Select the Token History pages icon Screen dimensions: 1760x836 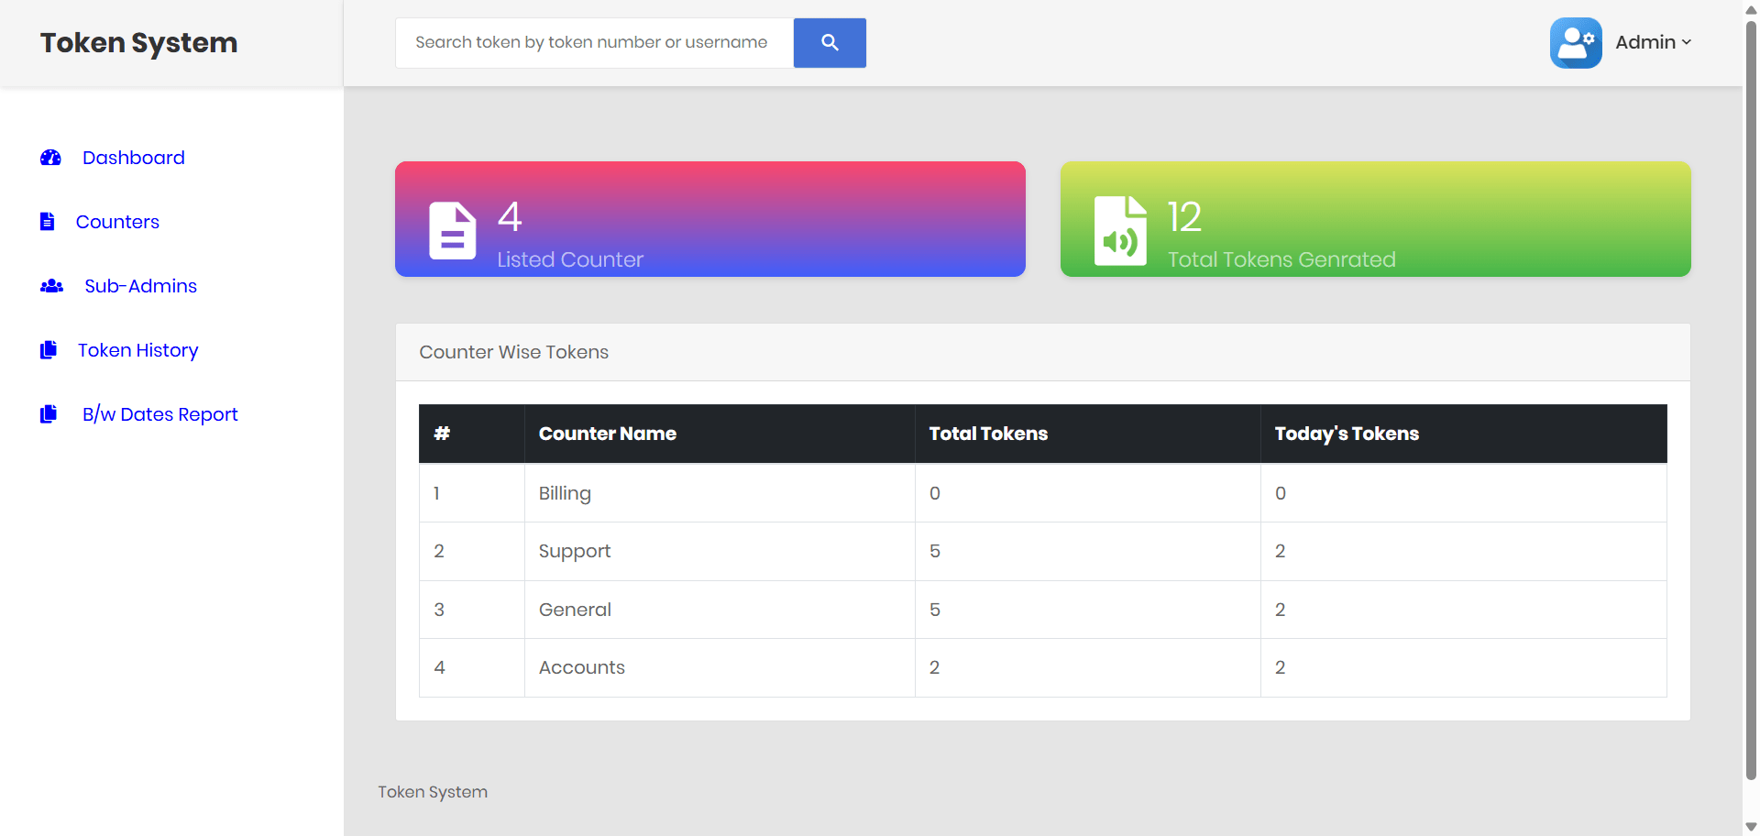point(49,349)
